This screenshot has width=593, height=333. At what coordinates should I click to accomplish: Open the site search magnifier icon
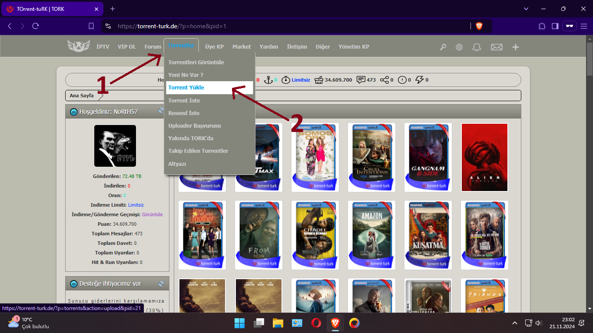[443, 47]
